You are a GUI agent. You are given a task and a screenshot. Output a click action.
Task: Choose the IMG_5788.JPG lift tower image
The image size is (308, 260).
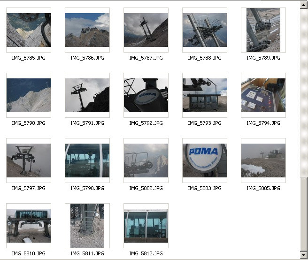tap(205, 30)
